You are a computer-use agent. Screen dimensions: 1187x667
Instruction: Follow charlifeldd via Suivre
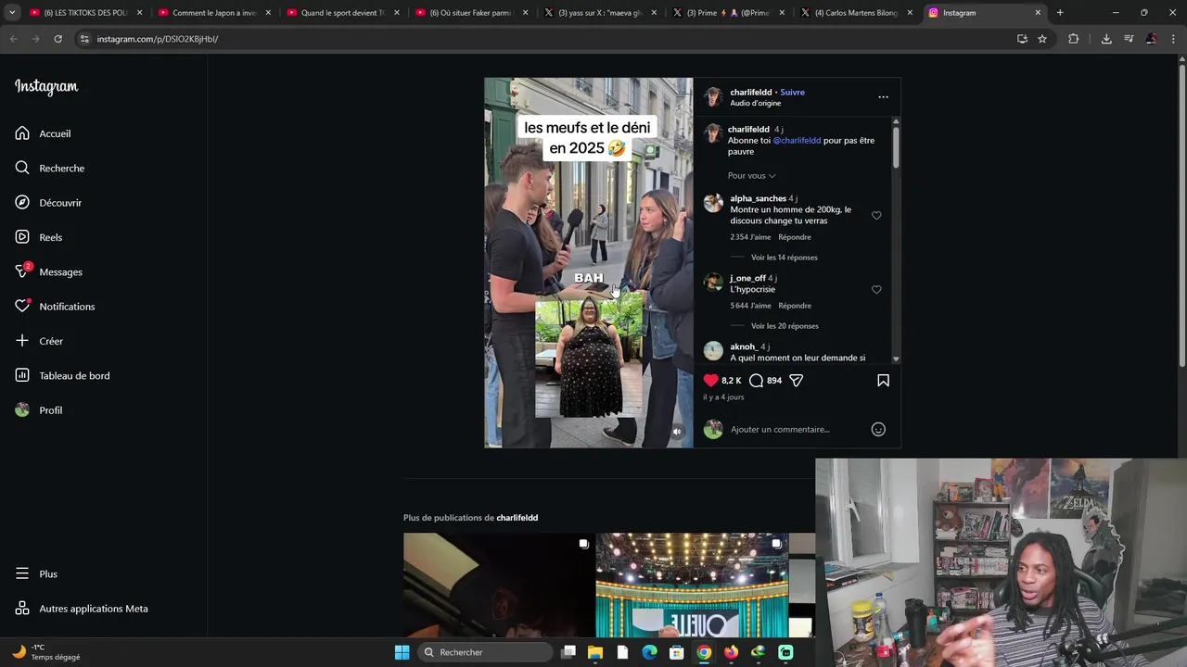pyautogui.click(x=792, y=92)
